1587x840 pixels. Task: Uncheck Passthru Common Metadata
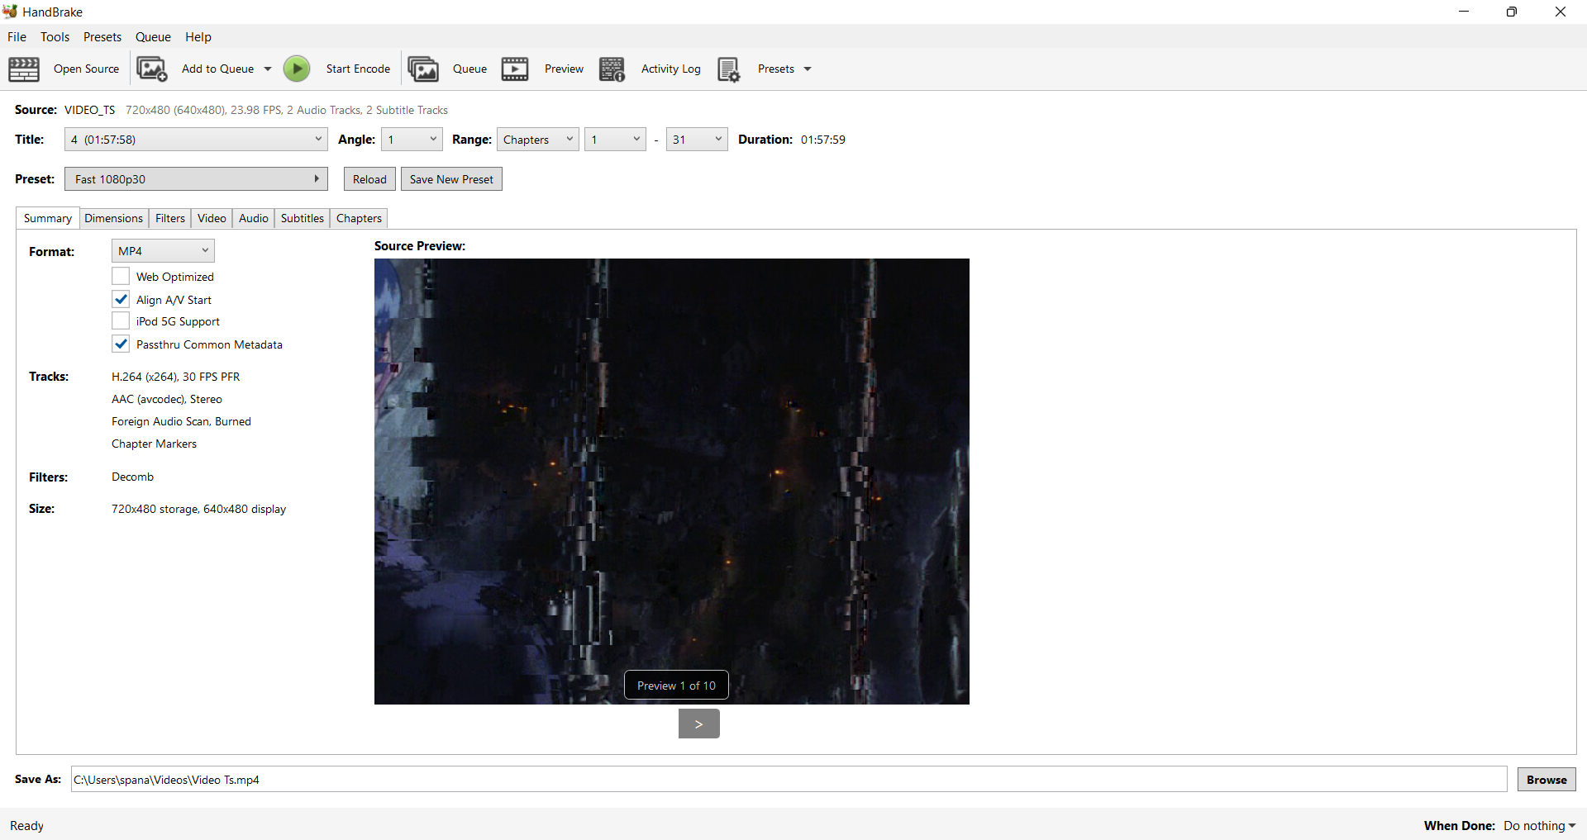pos(121,344)
